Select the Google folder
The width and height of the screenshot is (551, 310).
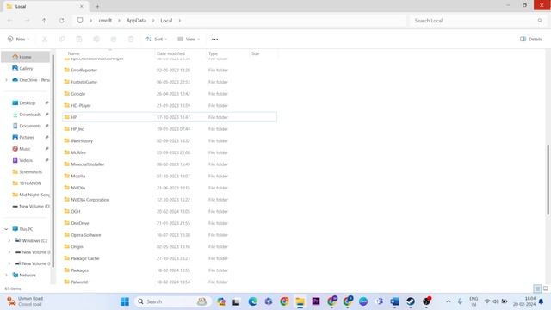coord(170,94)
